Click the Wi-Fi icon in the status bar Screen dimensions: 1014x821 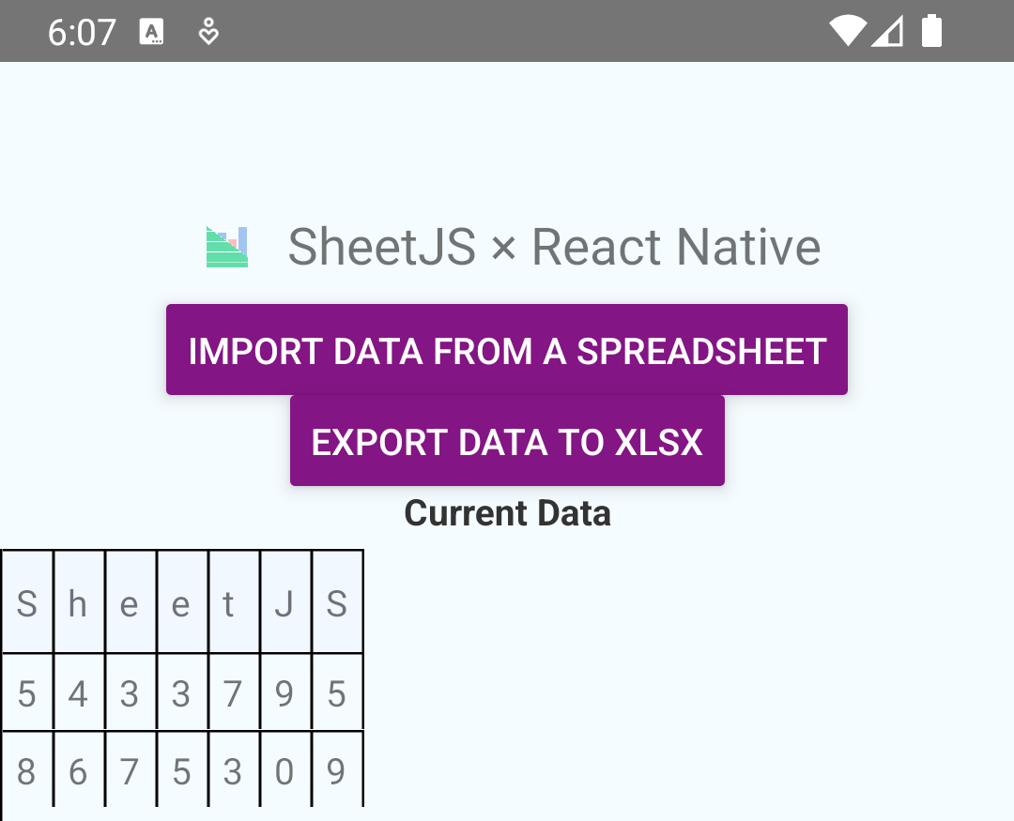pyautogui.click(x=846, y=31)
